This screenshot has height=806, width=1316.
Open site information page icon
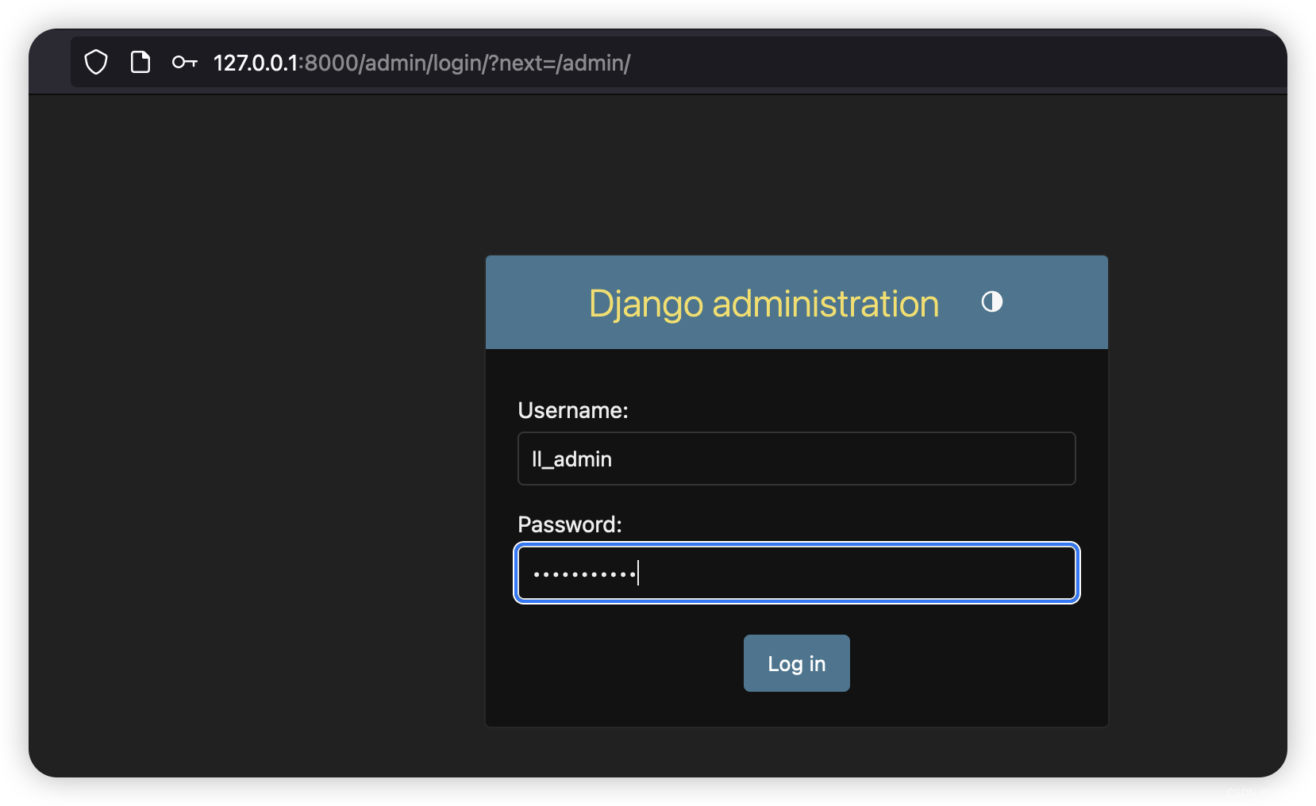tap(140, 62)
